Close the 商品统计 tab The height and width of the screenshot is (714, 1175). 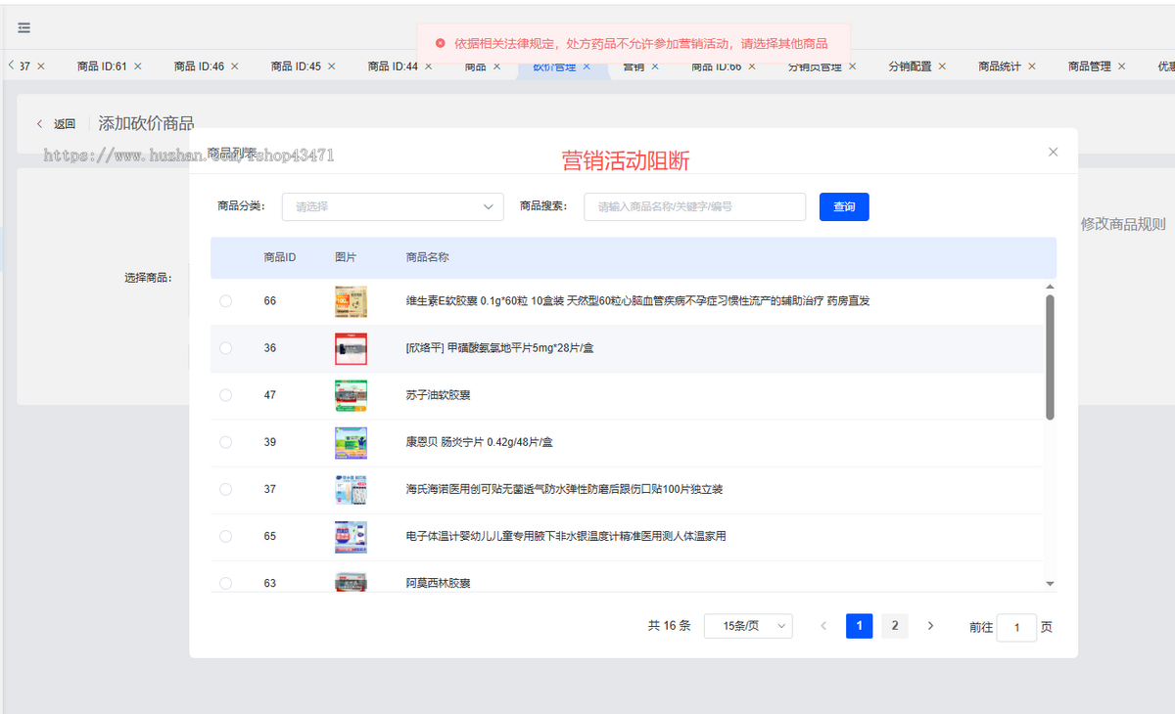click(x=1032, y=67)
